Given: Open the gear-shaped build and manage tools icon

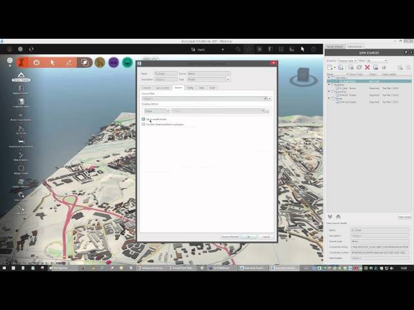Looking at the screenshot, I should (36, 63).
